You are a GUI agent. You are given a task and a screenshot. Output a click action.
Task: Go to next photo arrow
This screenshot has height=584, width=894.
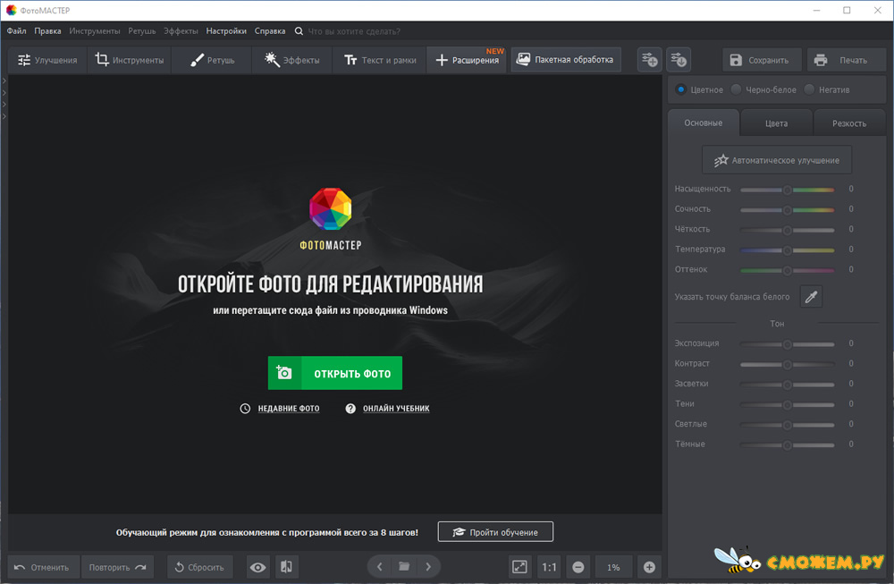click(x=428, y=567)
